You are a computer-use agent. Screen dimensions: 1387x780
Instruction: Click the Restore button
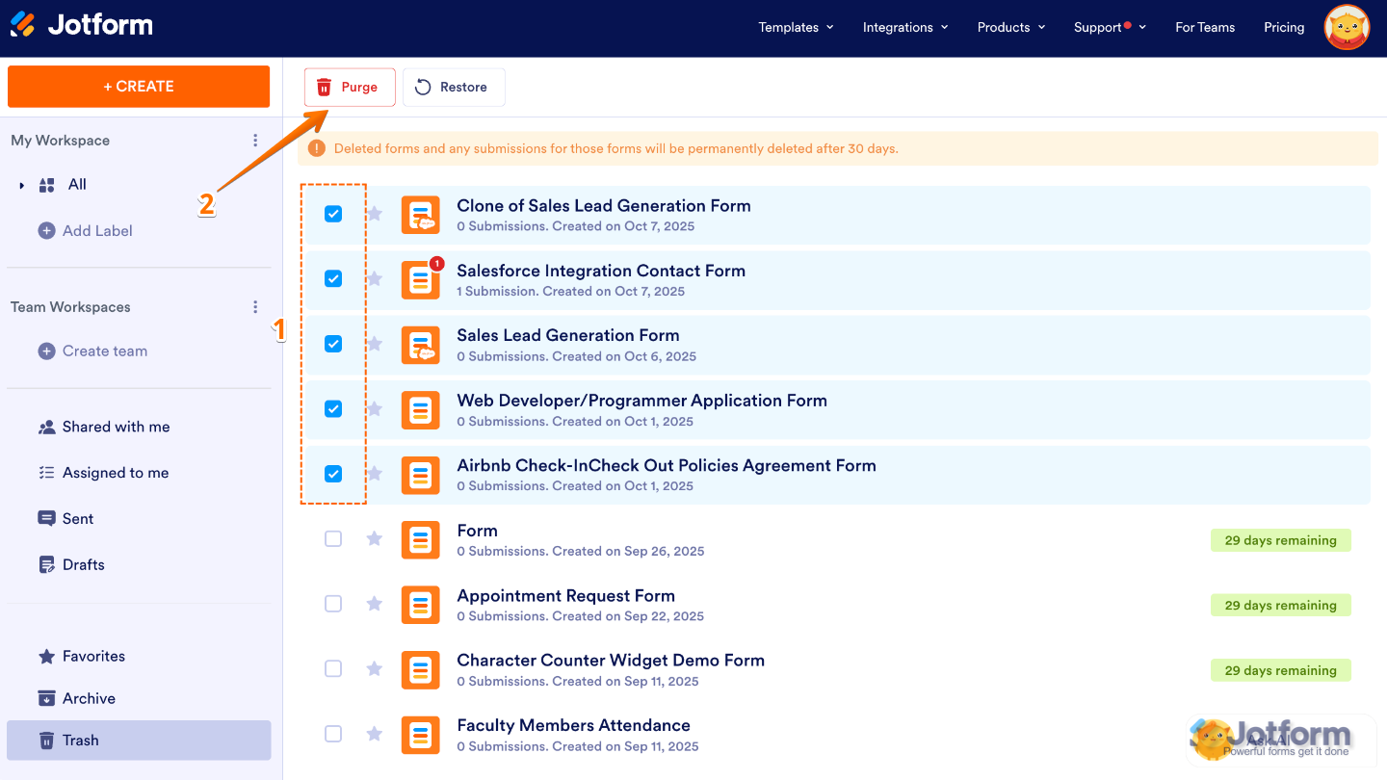coord(453,87)
